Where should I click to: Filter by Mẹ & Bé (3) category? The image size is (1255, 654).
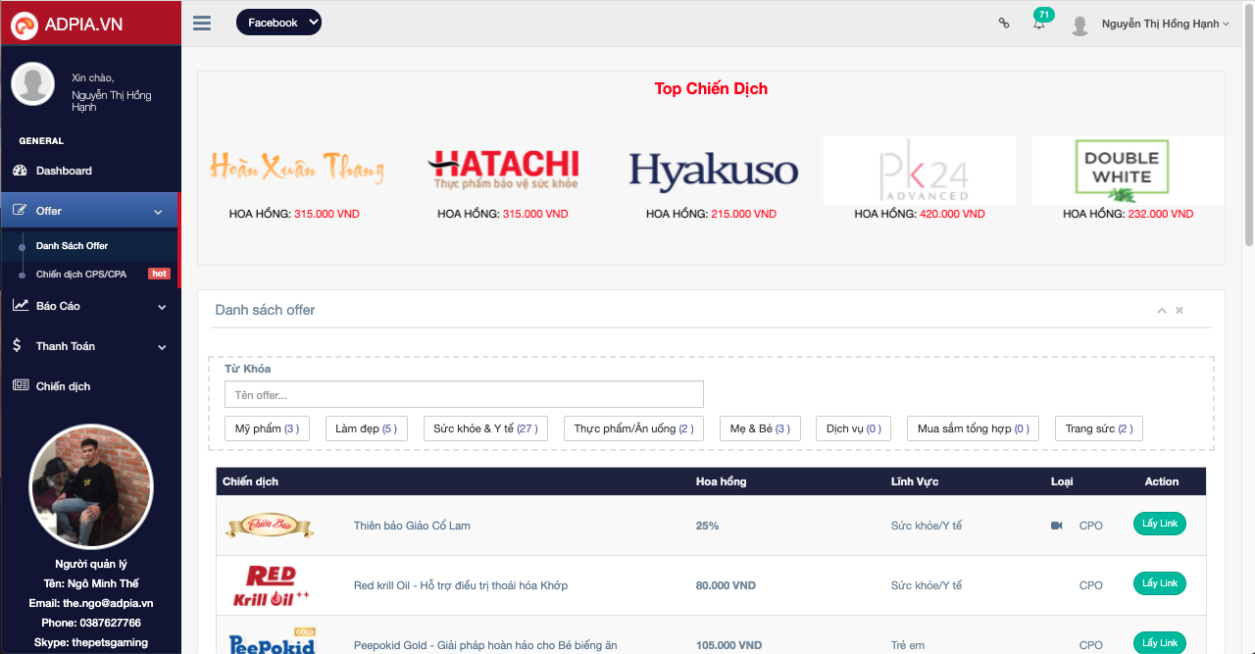click(x=760, y=428)
